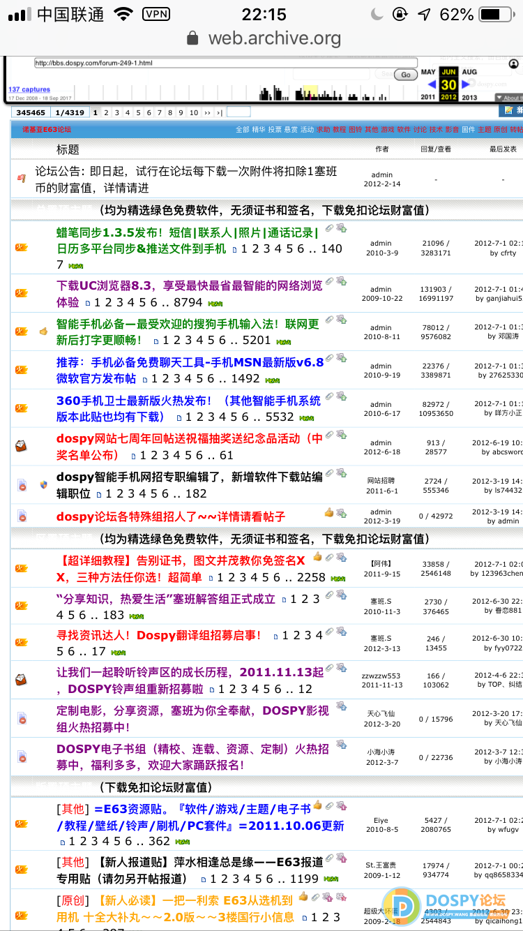
Task: Select the 游戏 category tab
Action: point(388,129)
